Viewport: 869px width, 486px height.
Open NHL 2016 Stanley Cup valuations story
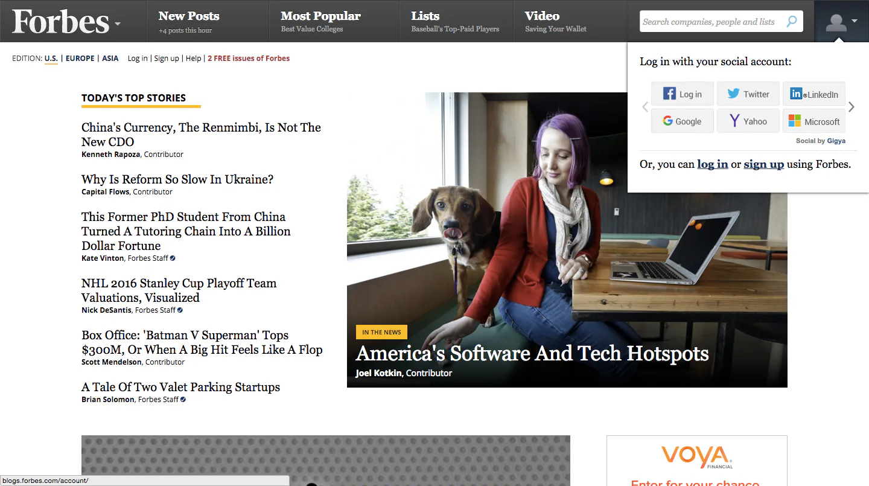coord(179,290)
